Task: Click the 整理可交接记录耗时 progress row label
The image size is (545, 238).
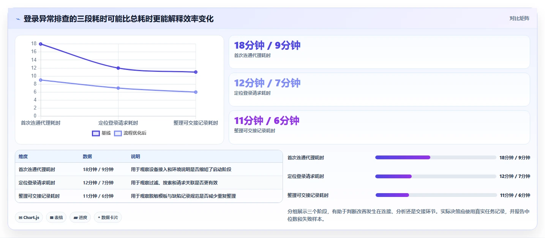Action: [308, 195]
